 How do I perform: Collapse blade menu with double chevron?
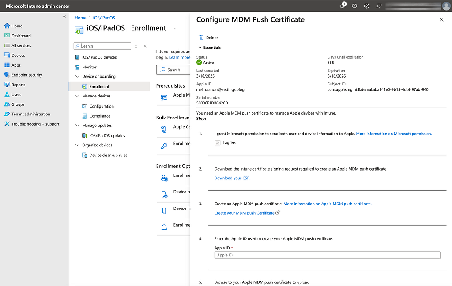click(x=145, y=46)
